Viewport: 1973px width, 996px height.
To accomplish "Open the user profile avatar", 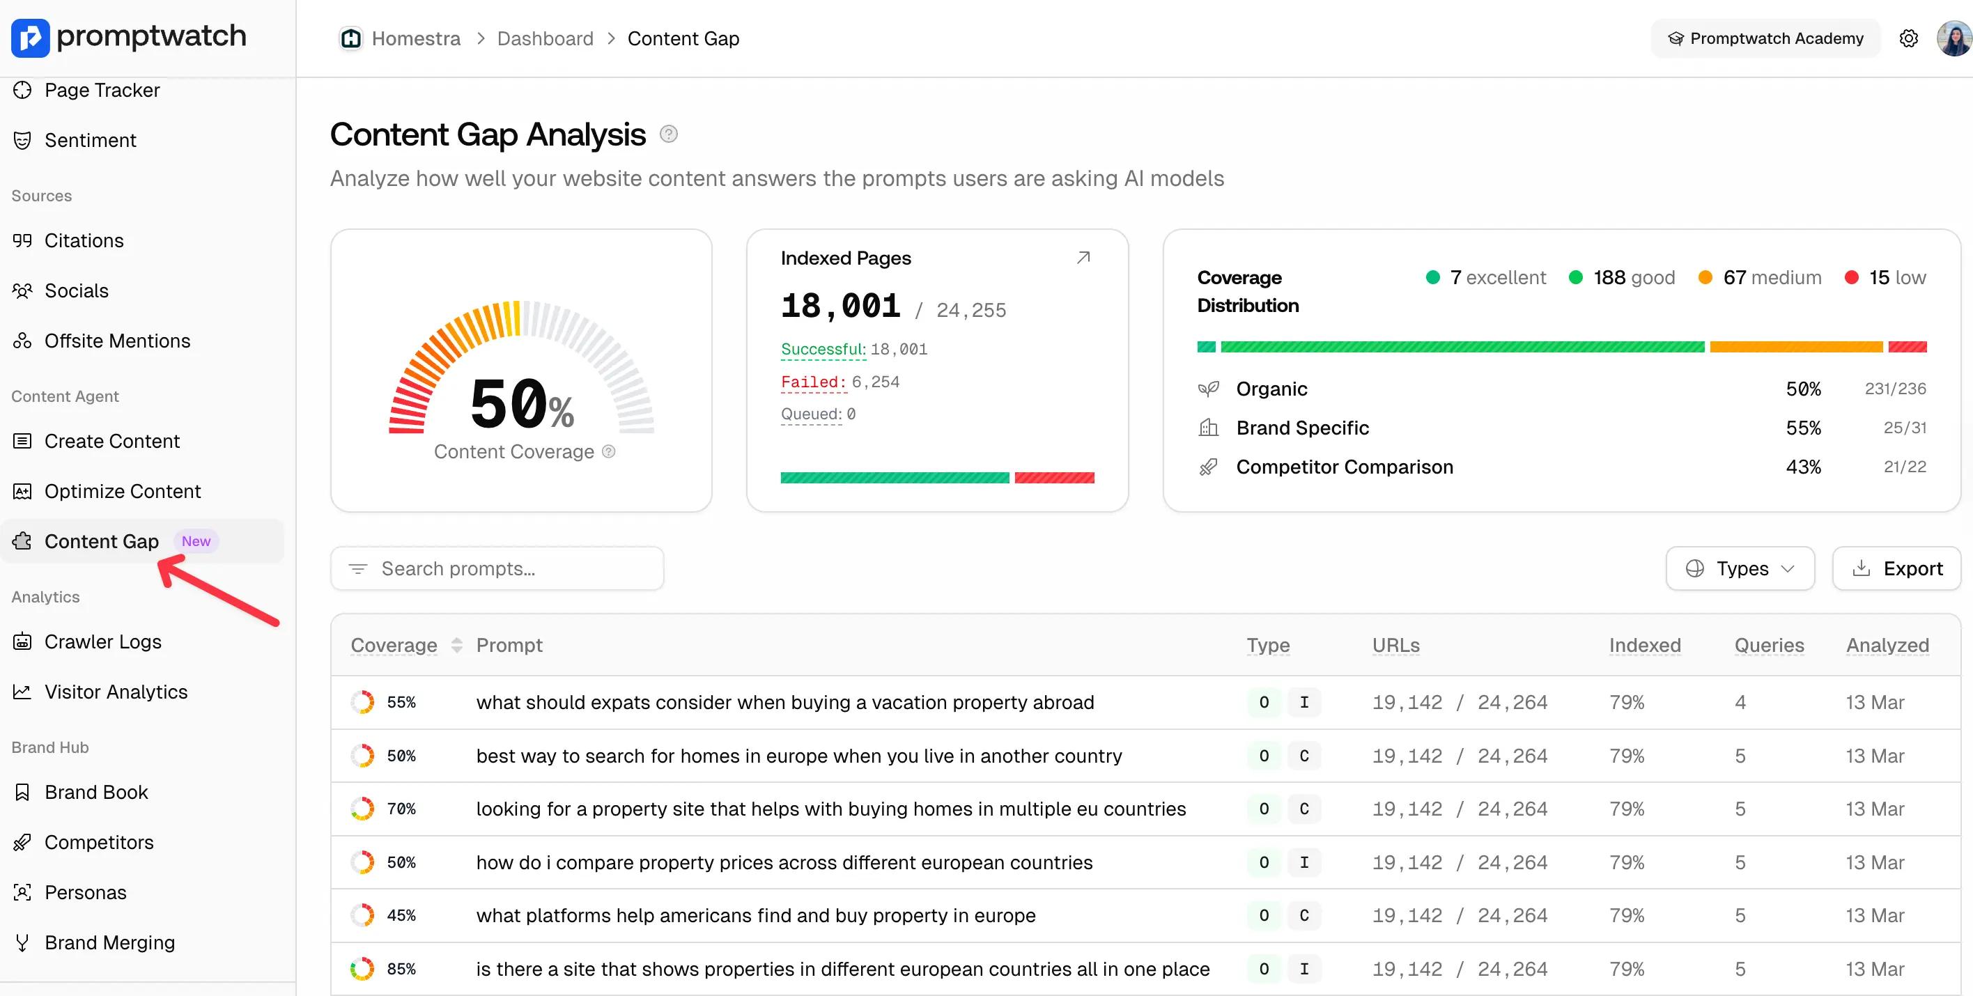I will (1953, 38).
